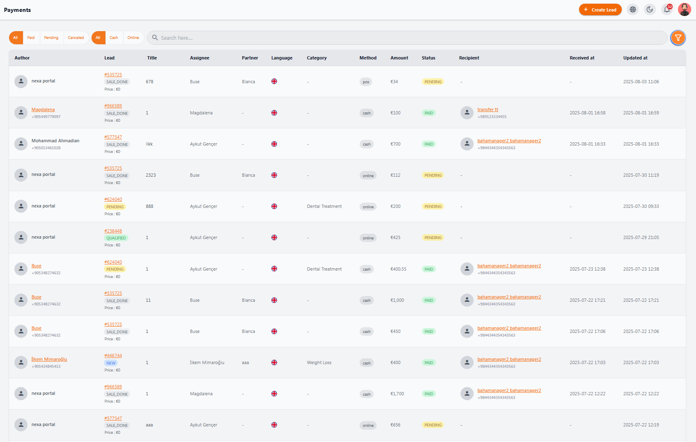Select the Online method filter
This screenshot has height=442, width=696.
(133, 38)
